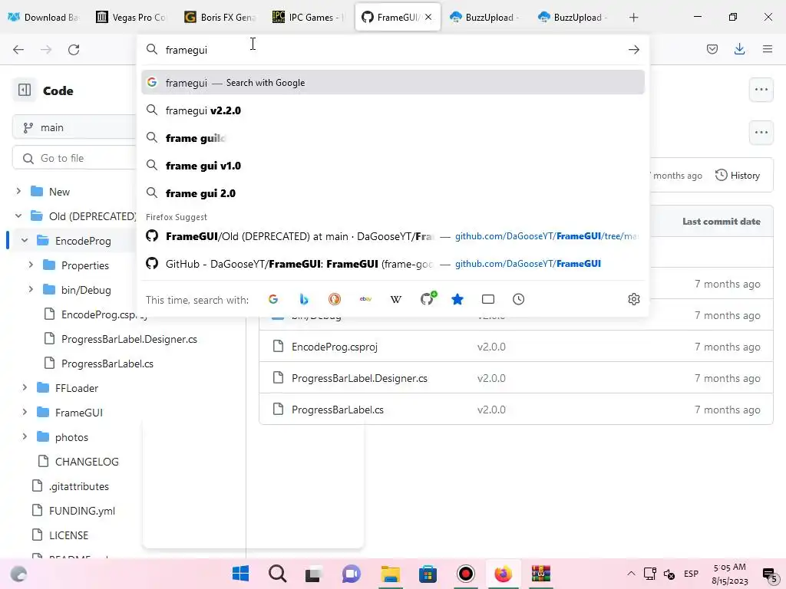Open the top repository options menu
Image resolution: width=786 pixels, height=589 pixels.
click(x=761, y=90)
